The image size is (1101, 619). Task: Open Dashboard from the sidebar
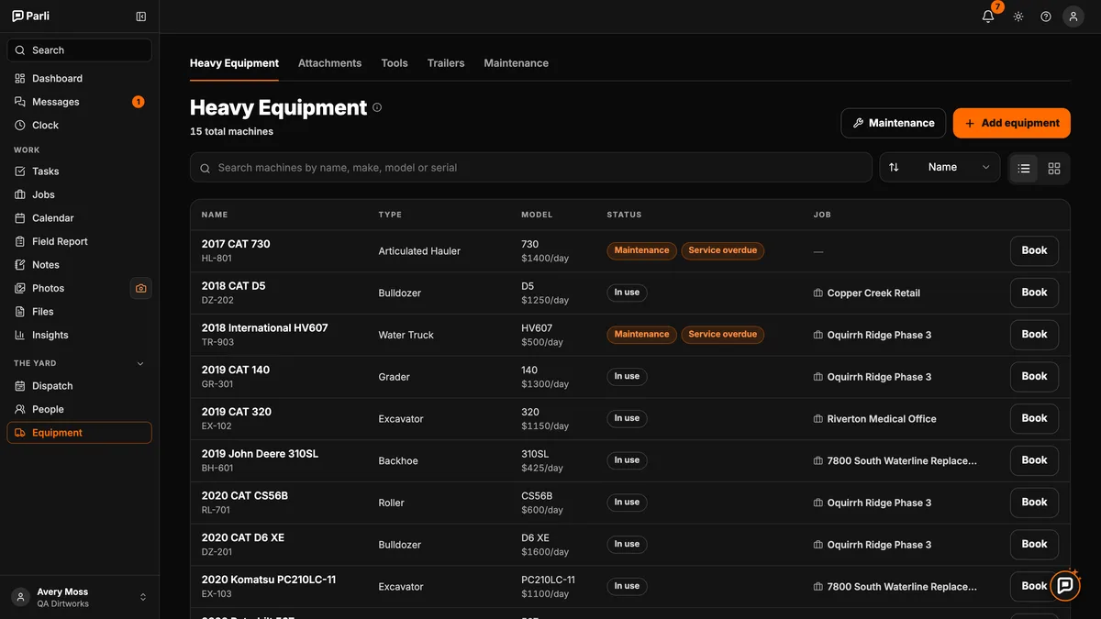79,78
